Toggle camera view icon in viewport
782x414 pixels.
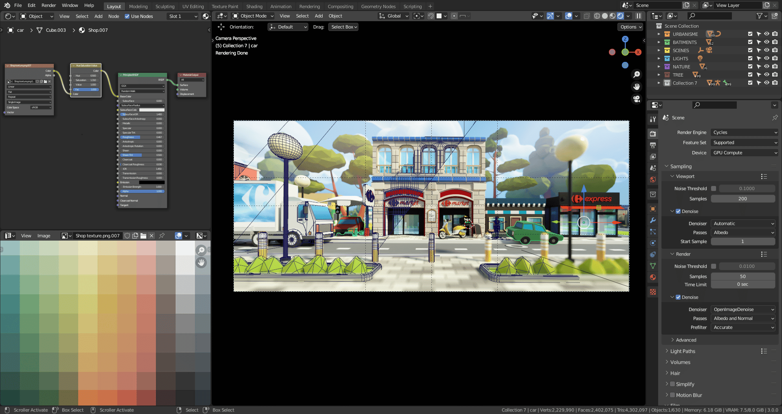click(x=637, y=99)
